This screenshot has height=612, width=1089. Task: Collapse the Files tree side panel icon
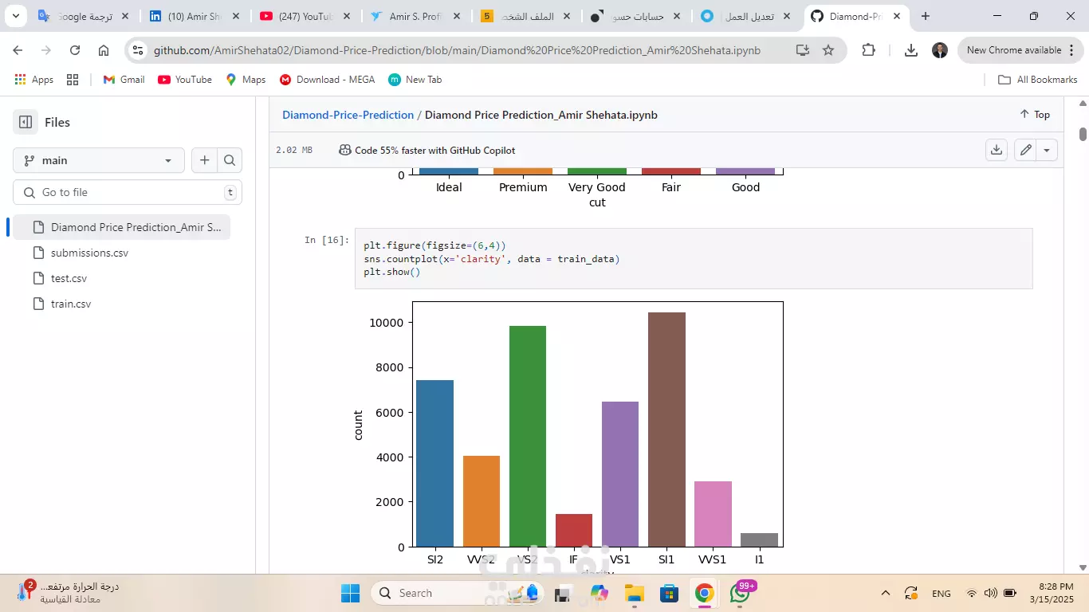[x=26, y=122]
